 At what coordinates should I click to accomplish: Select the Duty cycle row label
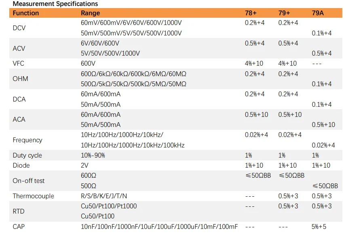click(27, 155)
